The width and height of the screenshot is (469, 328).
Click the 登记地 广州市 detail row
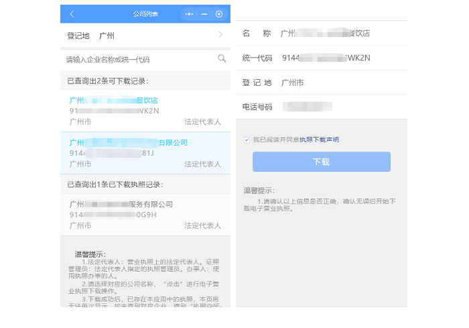coord(322,83)
